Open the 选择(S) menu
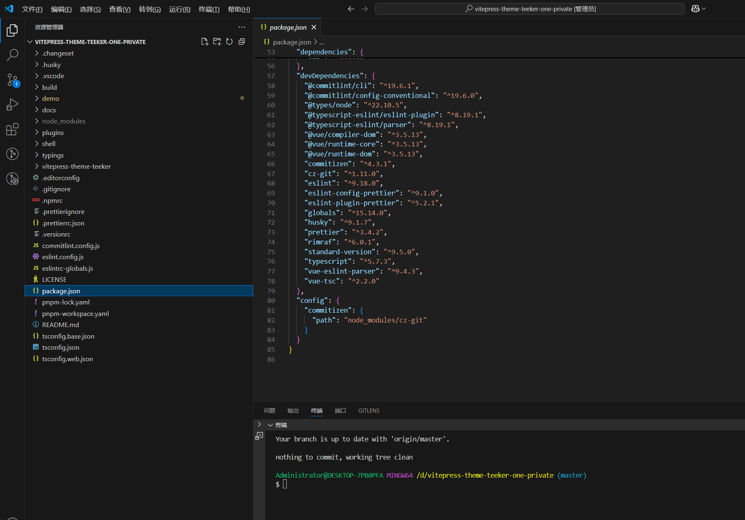The height and width of the screenshot is (520, 745). click(90, 9)
